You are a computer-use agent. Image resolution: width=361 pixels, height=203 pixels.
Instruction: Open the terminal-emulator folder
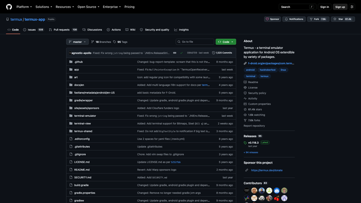pyautogui.click(x=85, y=116)
